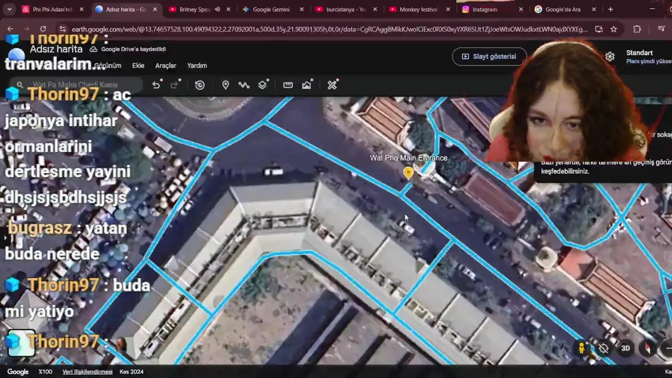672x378 pixels.
Task: Pick up the yellow Pegman Street View icon
Action: [x=581, y=348]
